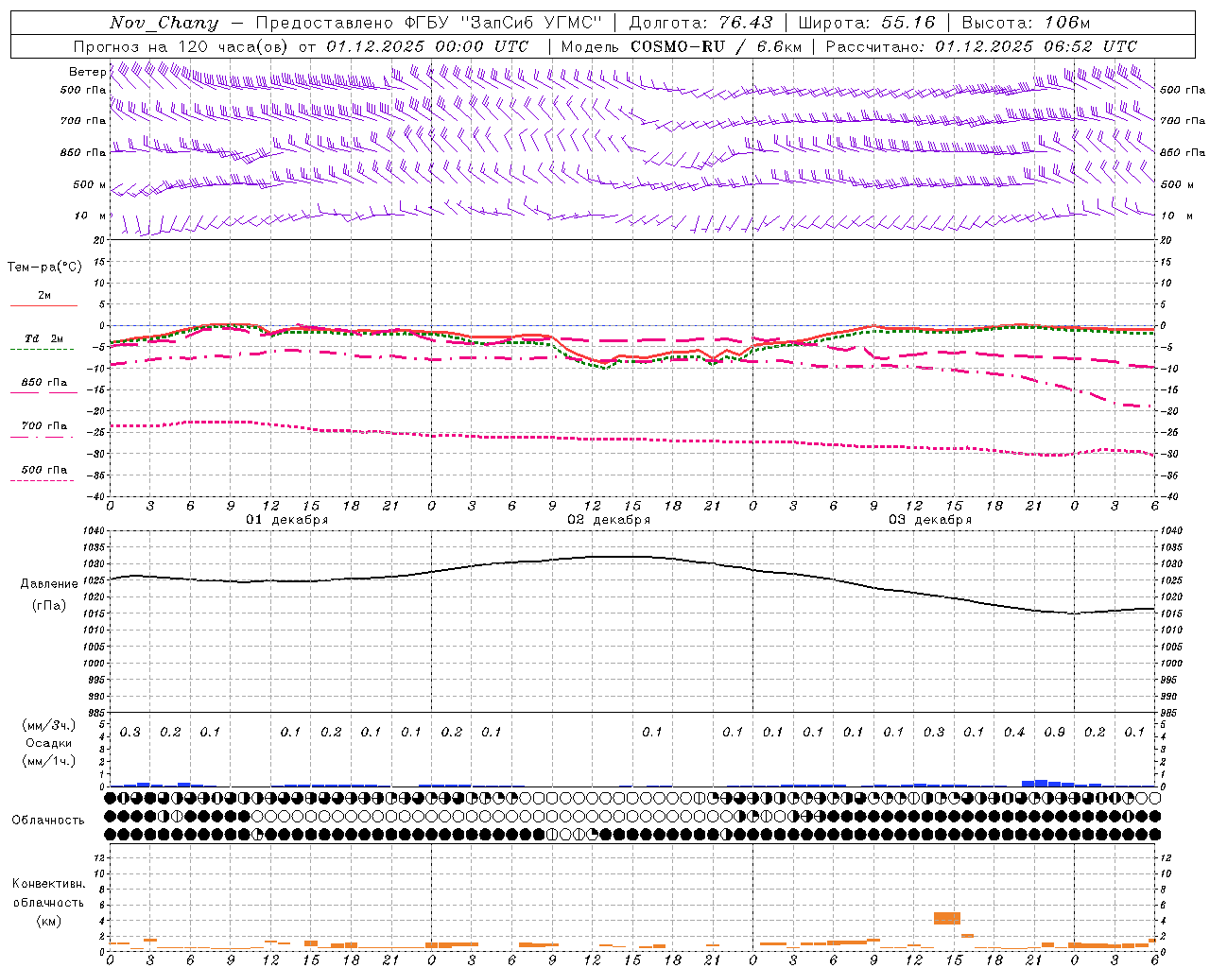Click the Td 2м legend entry
The height and width of the screenshot is (968, 1210).
(x=43, y=338)
